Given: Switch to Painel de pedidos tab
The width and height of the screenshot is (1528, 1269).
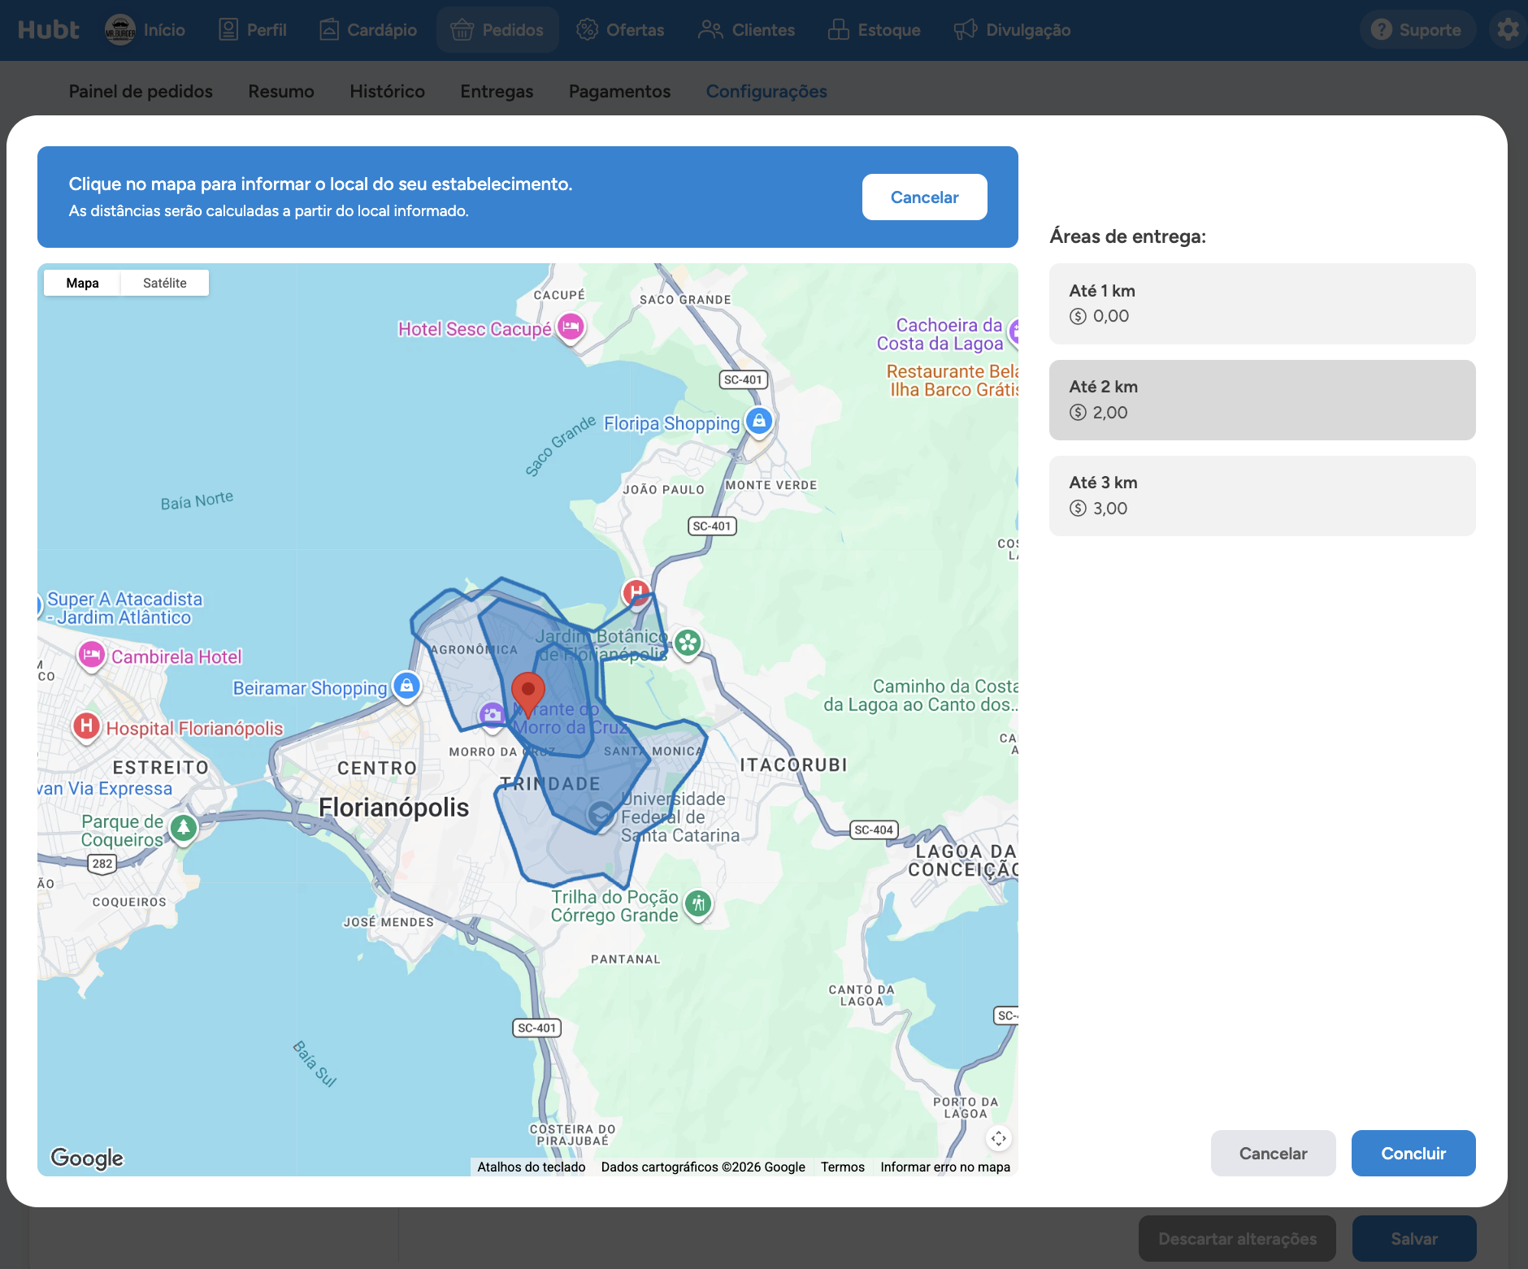Looking at the screenshot, I should tap(141, 91).
